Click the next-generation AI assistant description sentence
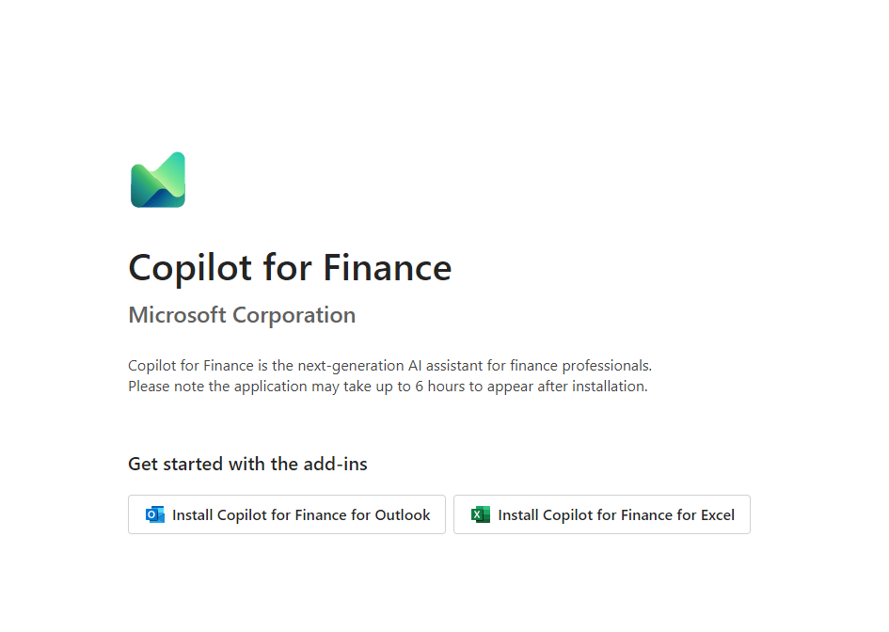The height and width of the screenshot is (632, 889). click(389, 366)
